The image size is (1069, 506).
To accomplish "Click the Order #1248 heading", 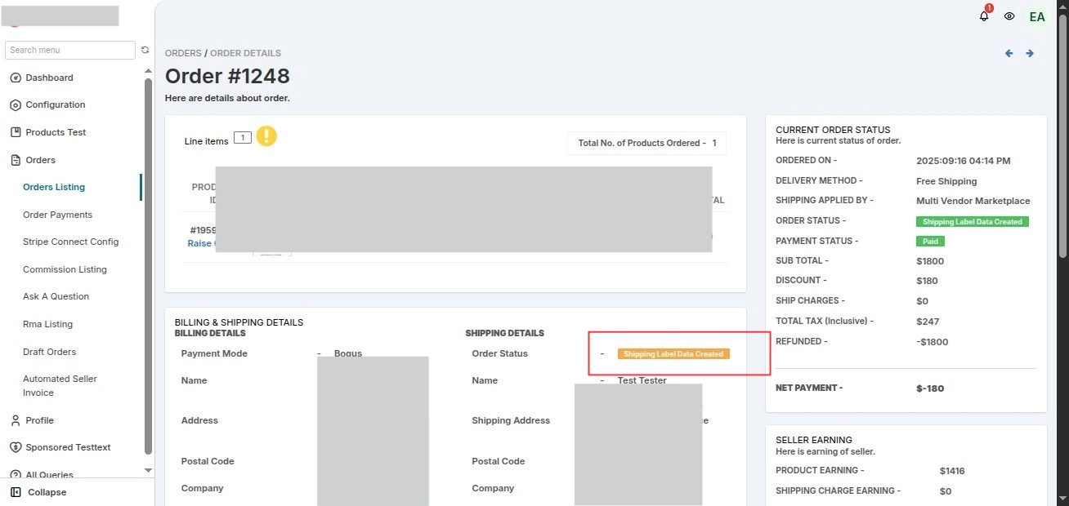I will (x=227, y=76).
